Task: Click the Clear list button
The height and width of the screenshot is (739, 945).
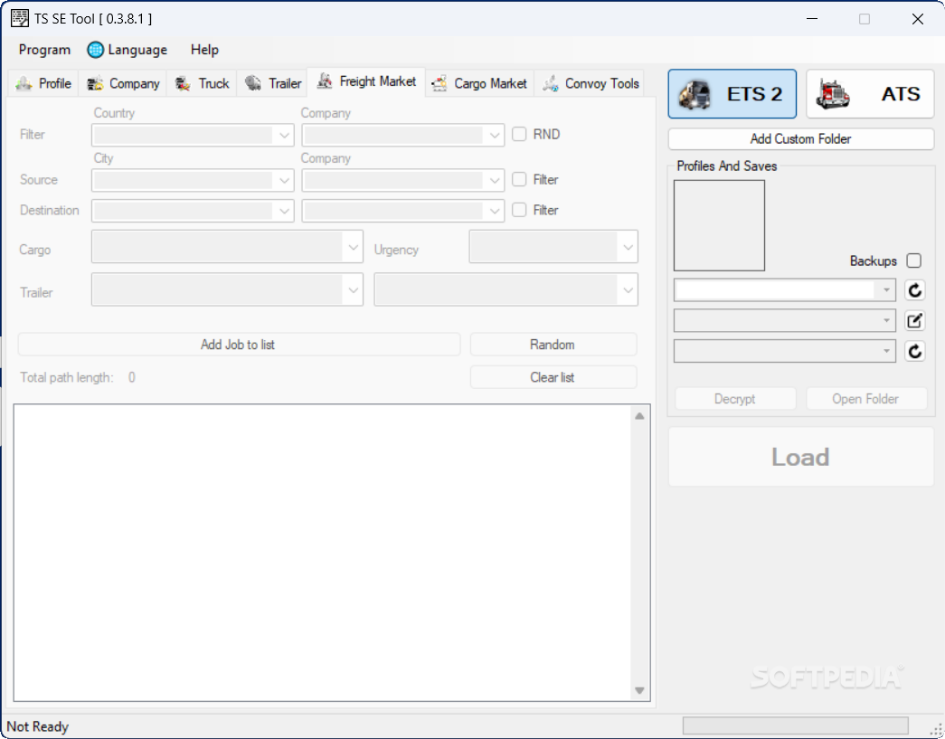Action: pyautogui.click(x=553, y=377)
